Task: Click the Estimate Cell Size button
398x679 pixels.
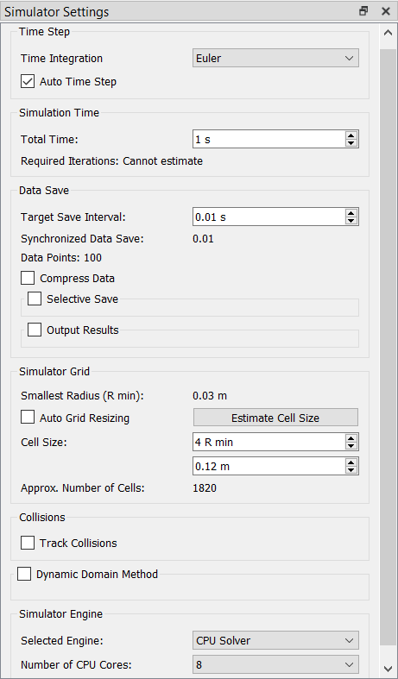Action: coord(275,418)
